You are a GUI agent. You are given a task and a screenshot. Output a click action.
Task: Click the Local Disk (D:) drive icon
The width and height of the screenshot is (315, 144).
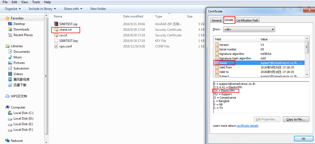pyautogui.click(x=10, y=119)
